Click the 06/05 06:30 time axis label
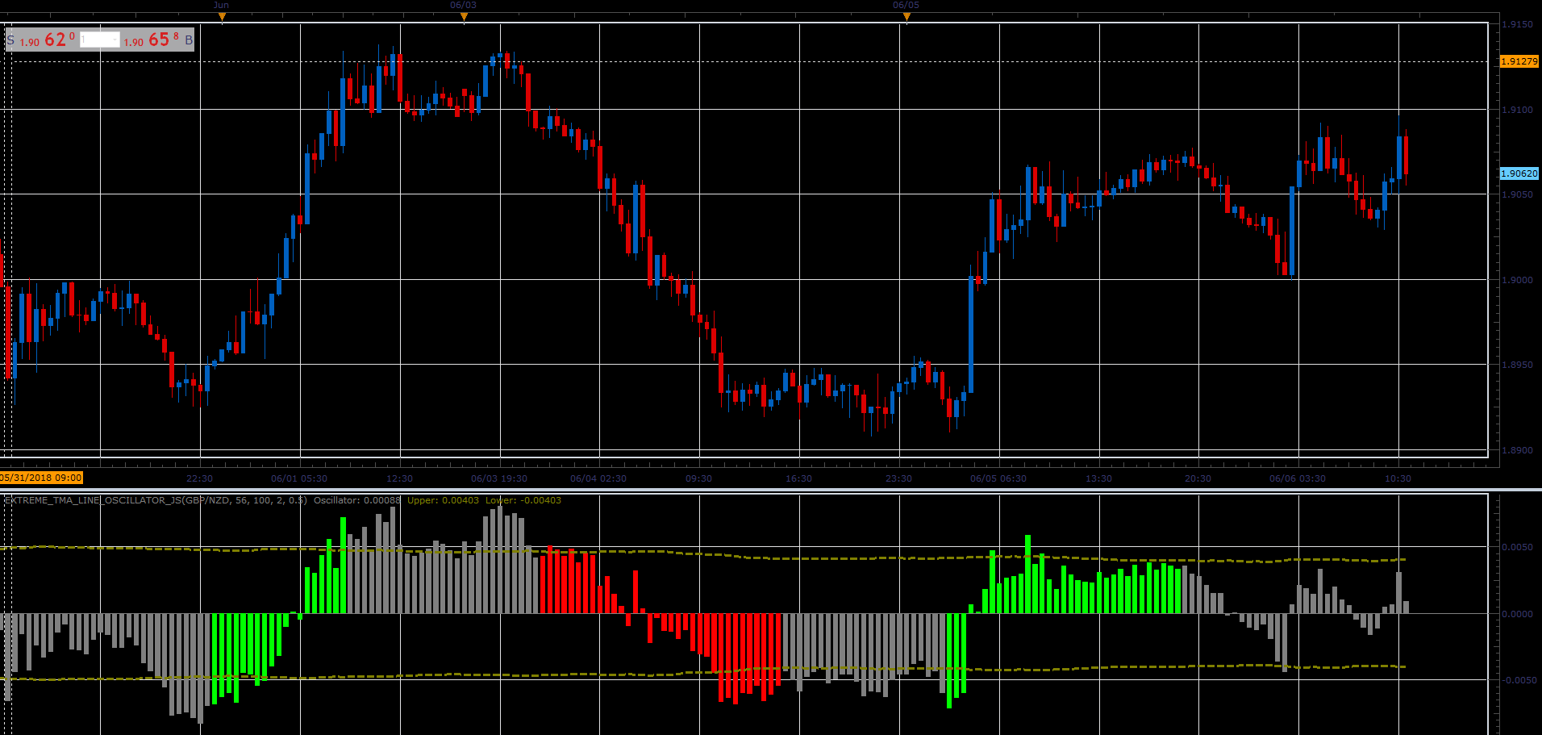The height and width of the screenshot is (735, 1542). (x=998, y=478)
